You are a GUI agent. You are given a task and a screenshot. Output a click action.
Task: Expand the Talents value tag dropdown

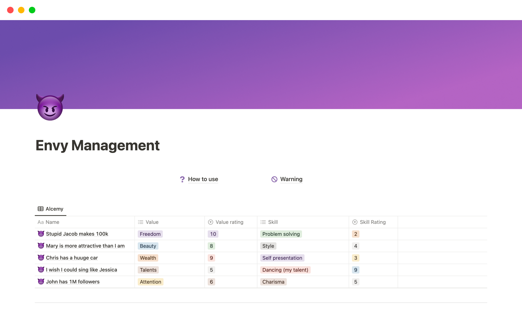148,270
